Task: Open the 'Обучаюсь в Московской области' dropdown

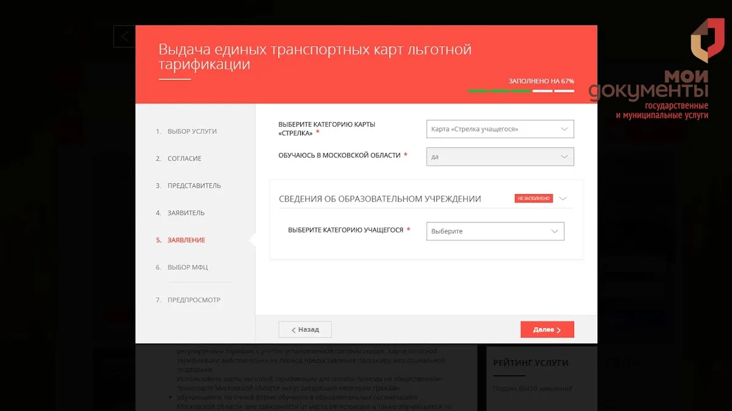Action: (500, 156)
